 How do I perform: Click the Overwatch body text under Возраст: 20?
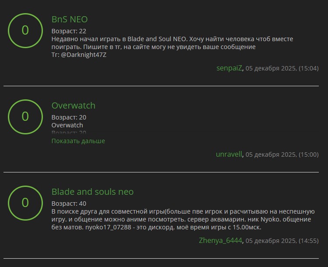point(67,125)
